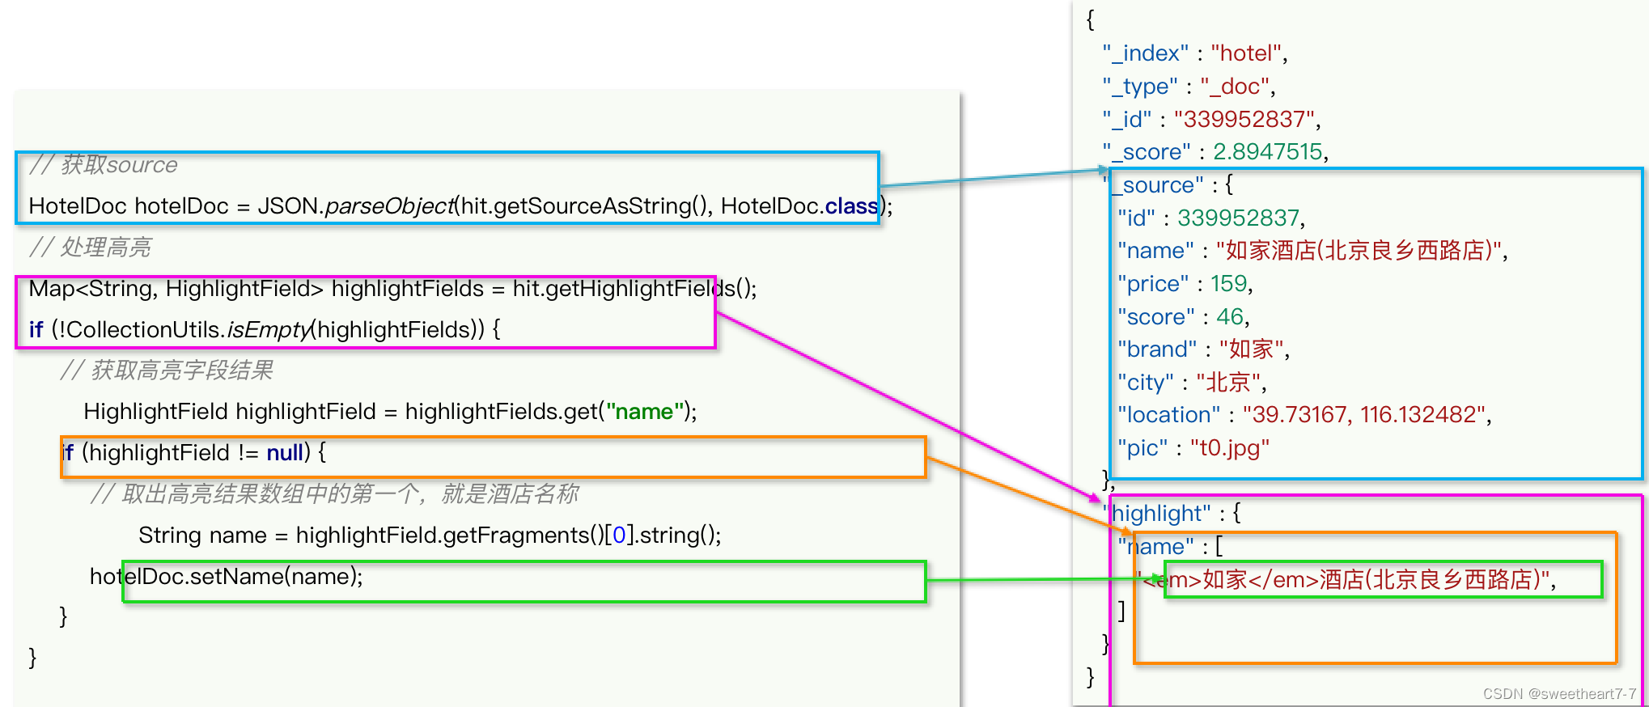Select the "id" : 339952837 source field
The width and height of the screenshot is (1649, 707).
pyautogui.click(x=1211, y=218)
